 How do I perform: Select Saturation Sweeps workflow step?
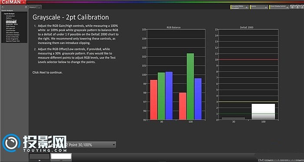click(13, 33)
